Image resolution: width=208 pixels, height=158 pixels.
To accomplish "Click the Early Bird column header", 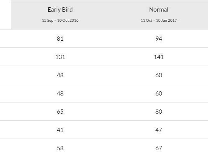I will tap(60, 10).
